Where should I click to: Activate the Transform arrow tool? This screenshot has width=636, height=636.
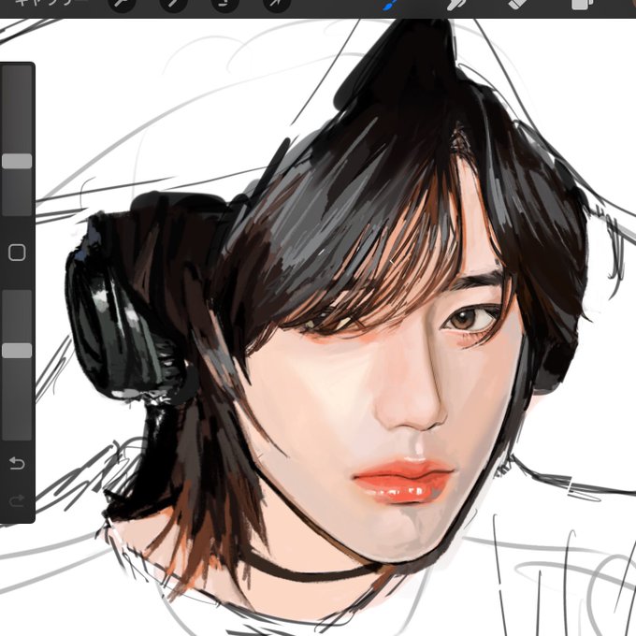pyautogui.click(x=277, y=4)
